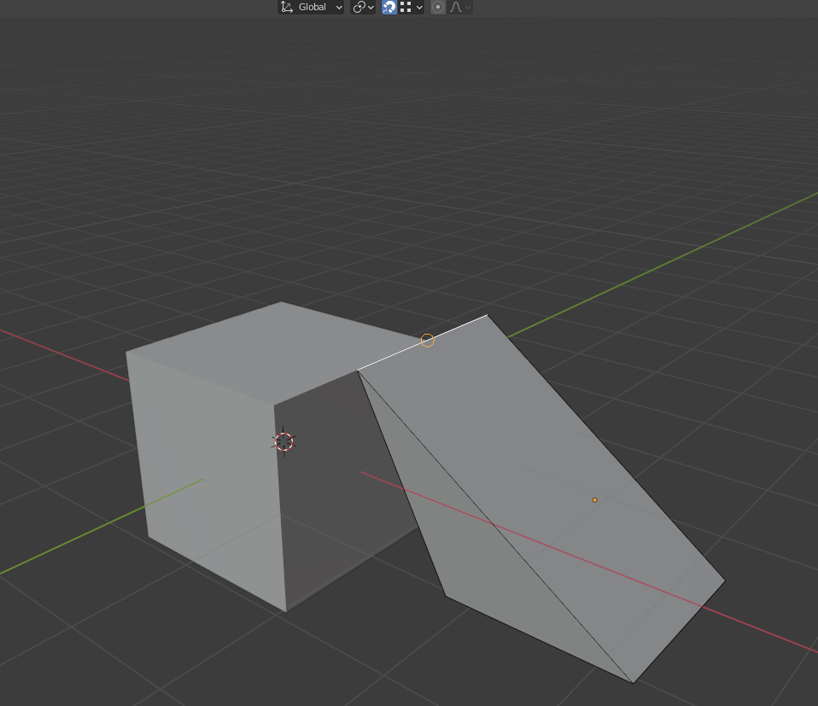Image resolution: width=818 pixels, height=706 pixels.
Task: Open the Global transform orientation dropdown
Action: coord(311,7)
